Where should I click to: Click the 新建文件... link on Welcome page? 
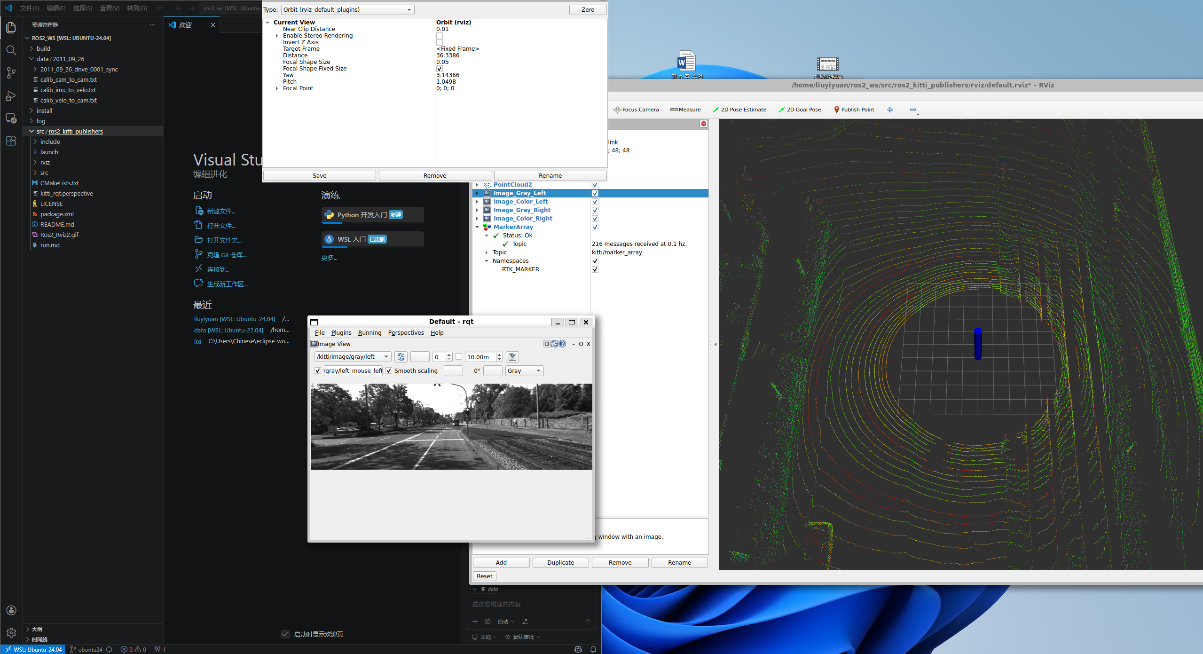(221, 211)
